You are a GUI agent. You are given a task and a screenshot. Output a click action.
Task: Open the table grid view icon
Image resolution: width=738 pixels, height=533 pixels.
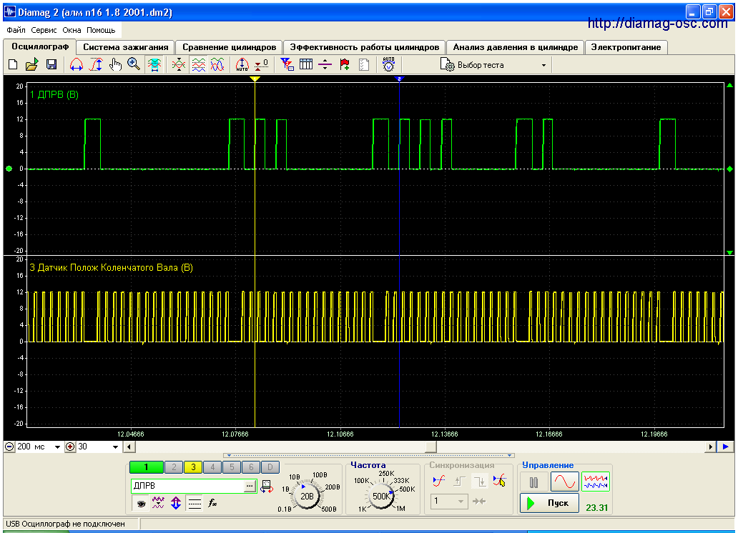[306, 64]
